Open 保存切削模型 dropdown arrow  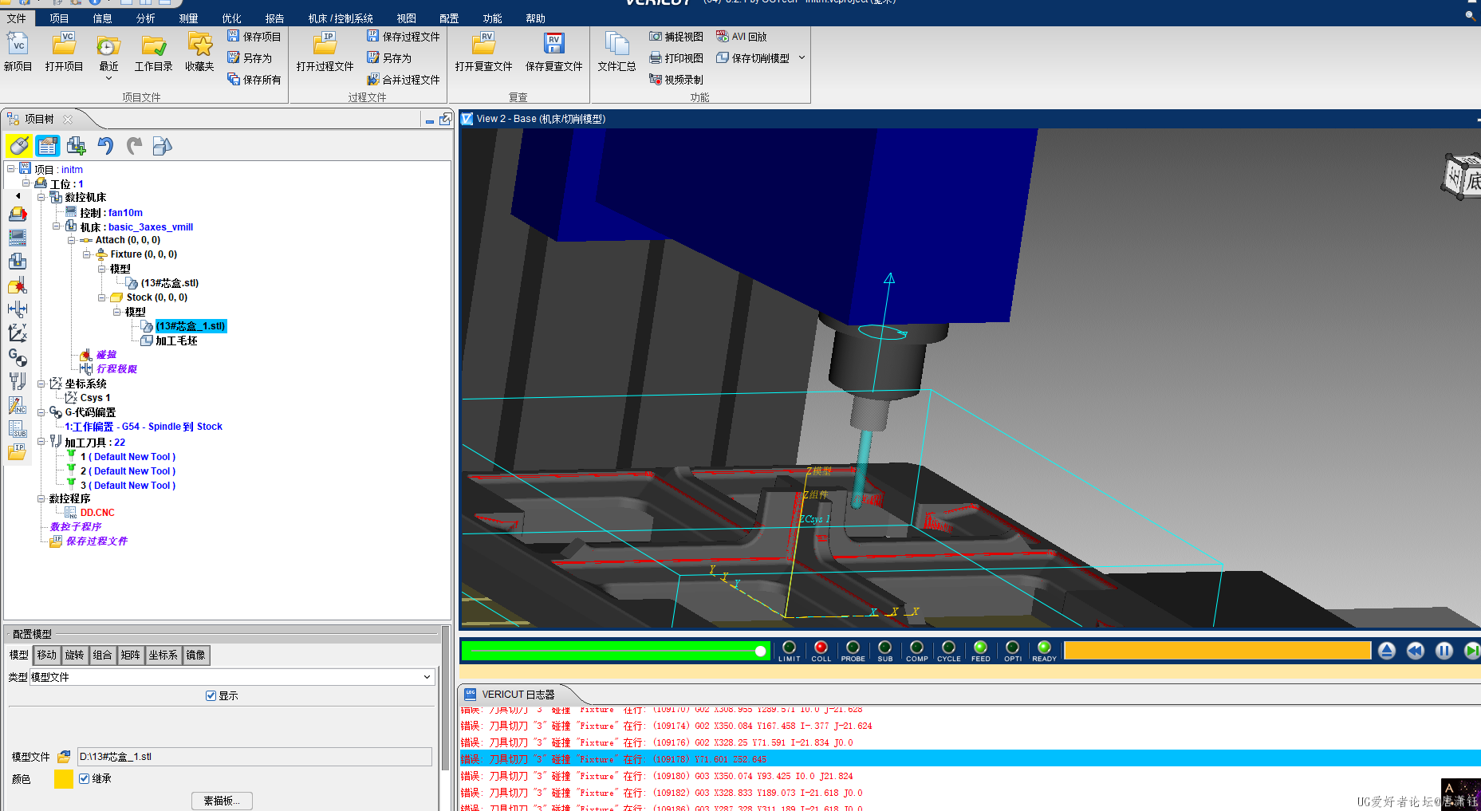(802, 58)
